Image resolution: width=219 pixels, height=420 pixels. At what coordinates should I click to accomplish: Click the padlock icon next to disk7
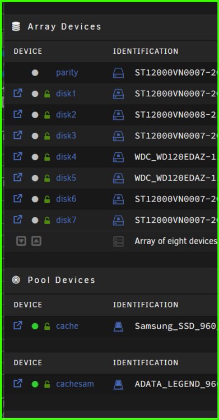(47, 221)
